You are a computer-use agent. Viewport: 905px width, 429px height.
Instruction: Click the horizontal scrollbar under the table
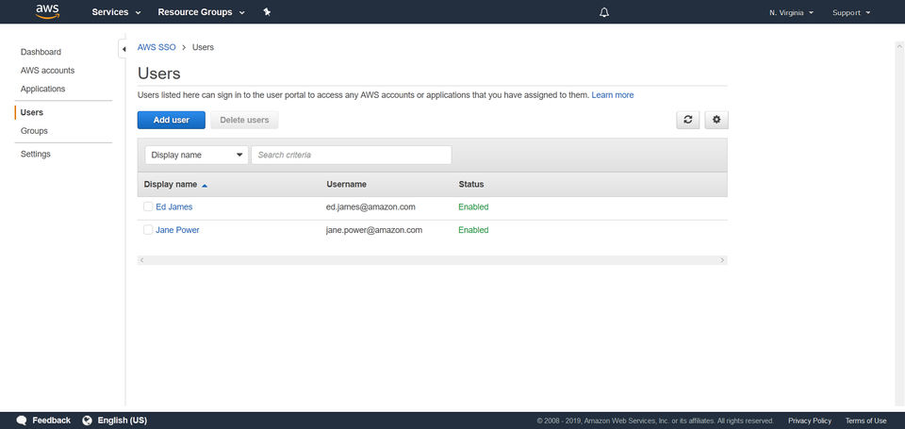coord(432,259)
